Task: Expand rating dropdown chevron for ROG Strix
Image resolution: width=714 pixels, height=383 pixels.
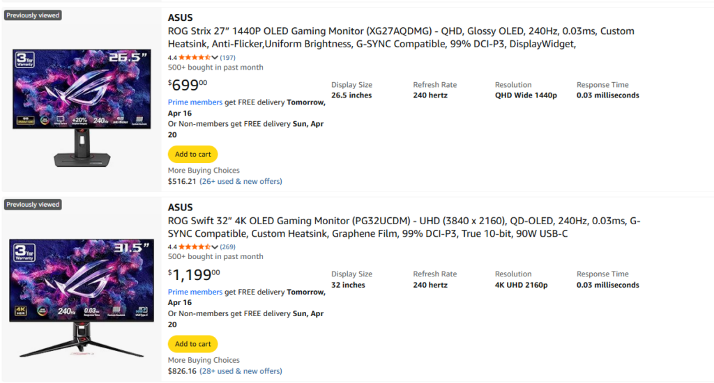Action: click(x=215, y=57)
